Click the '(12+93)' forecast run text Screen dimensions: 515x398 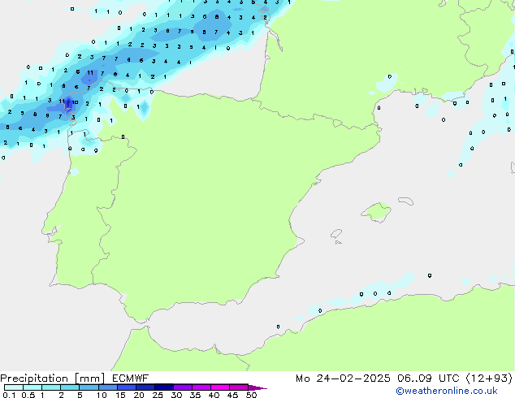[x=489, y=379]
